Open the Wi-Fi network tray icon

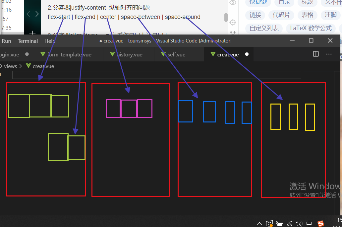[x=289, y=223]
